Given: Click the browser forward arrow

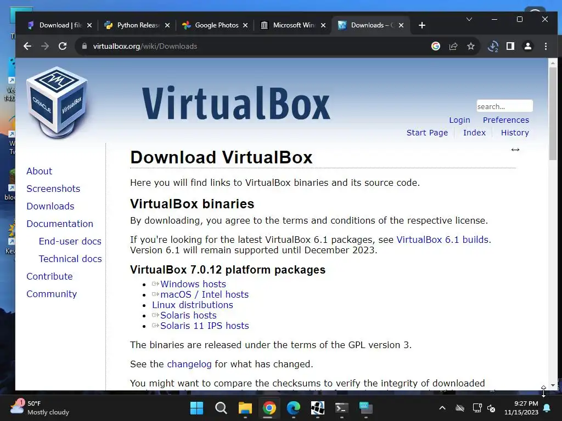Looking at the screenshot, I should pos(45,46).
